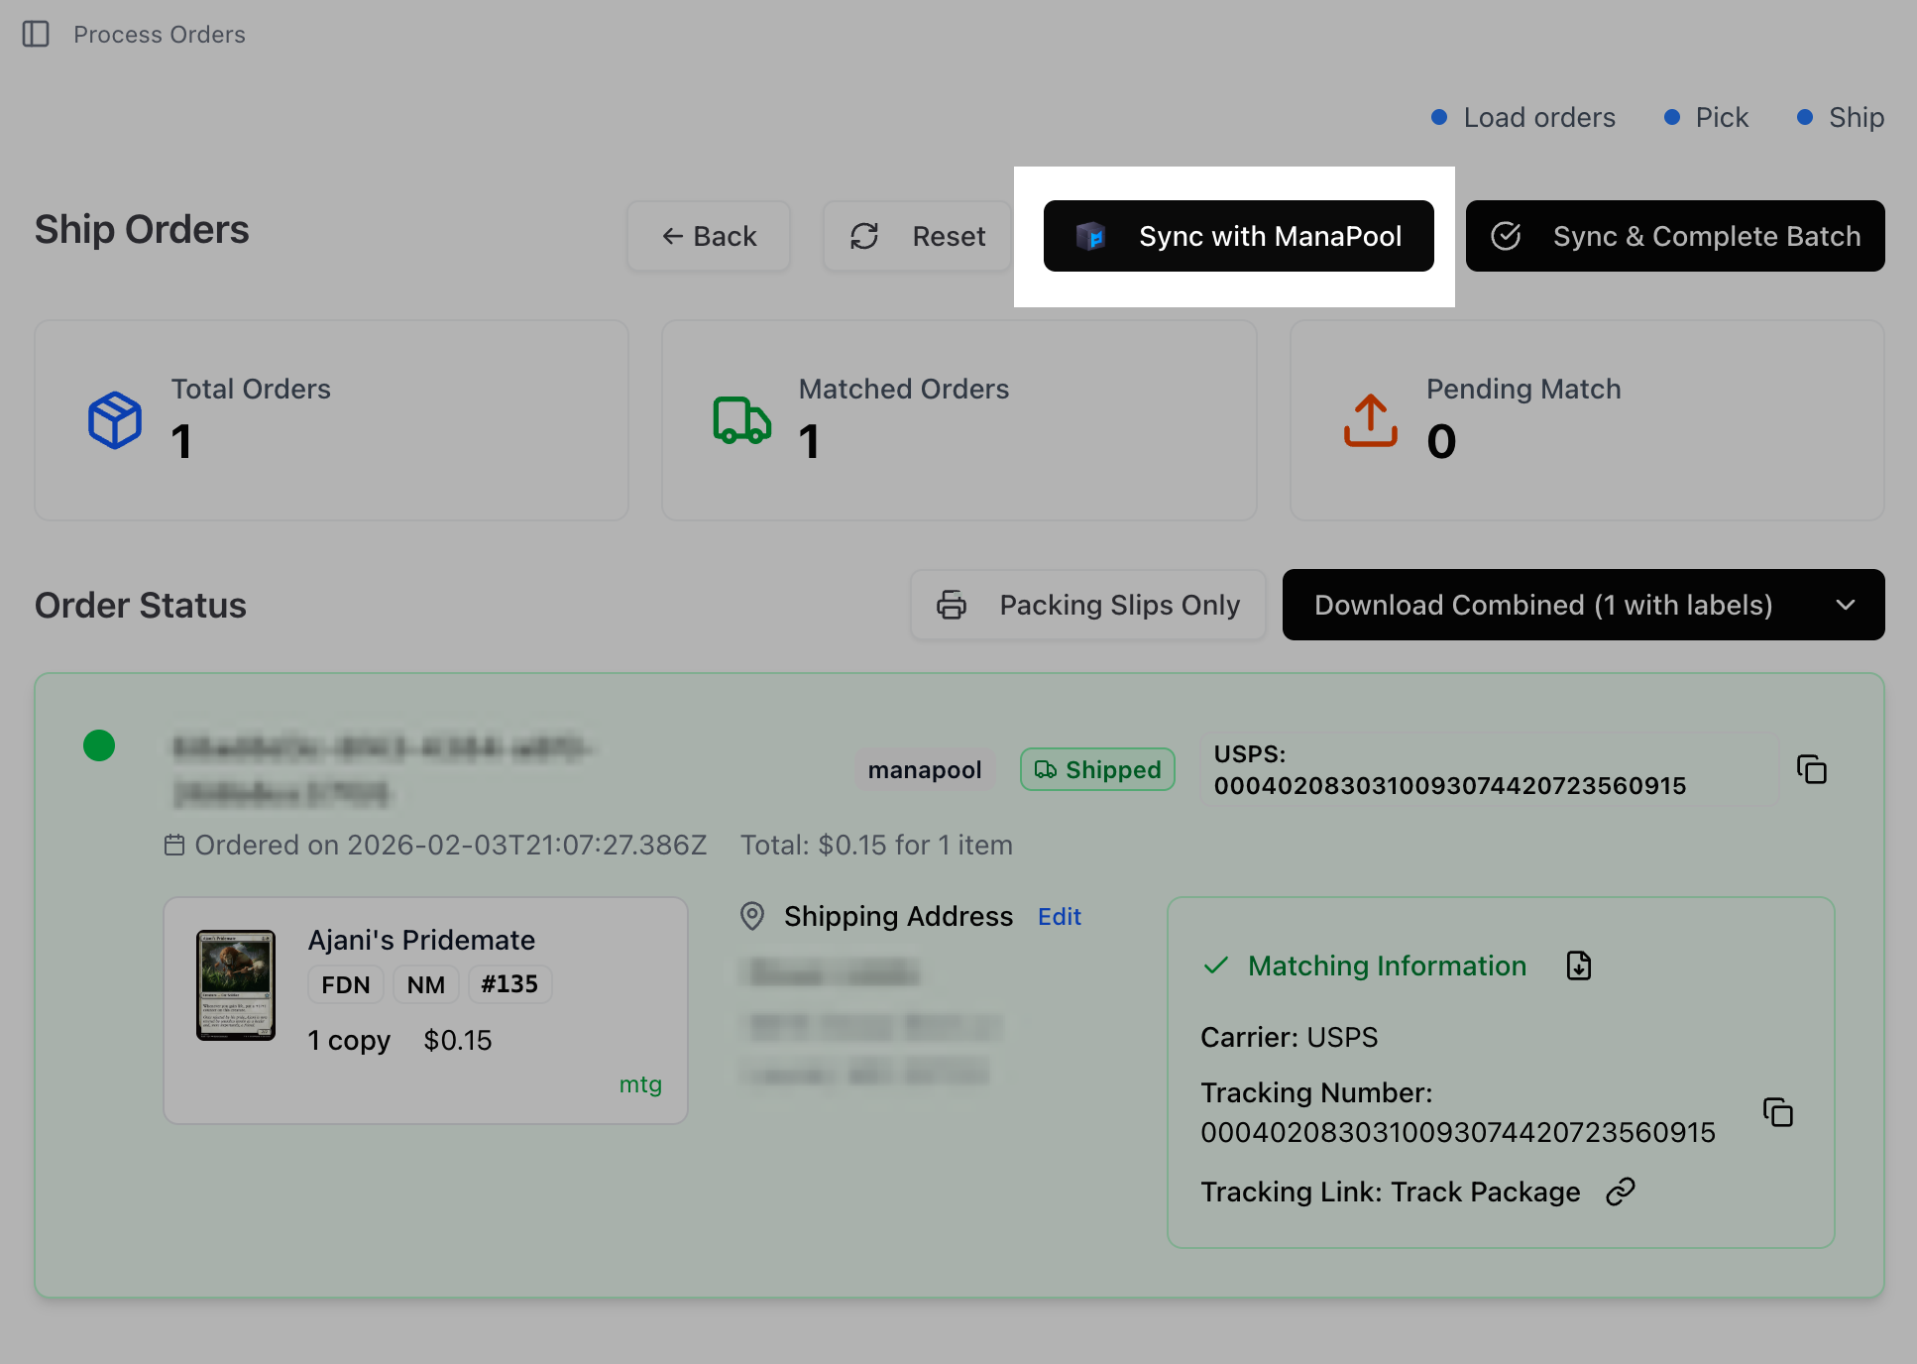Open the Track Package tracking link
The image size is (1917, 1364).
pyautogui.click(x=1485, y=1192)
